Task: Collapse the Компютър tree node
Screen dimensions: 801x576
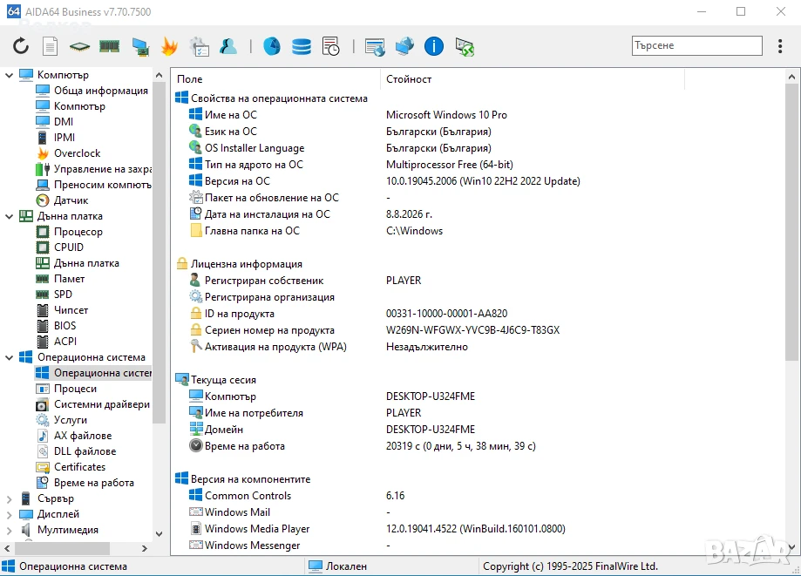Action: (x=9, y=75)
